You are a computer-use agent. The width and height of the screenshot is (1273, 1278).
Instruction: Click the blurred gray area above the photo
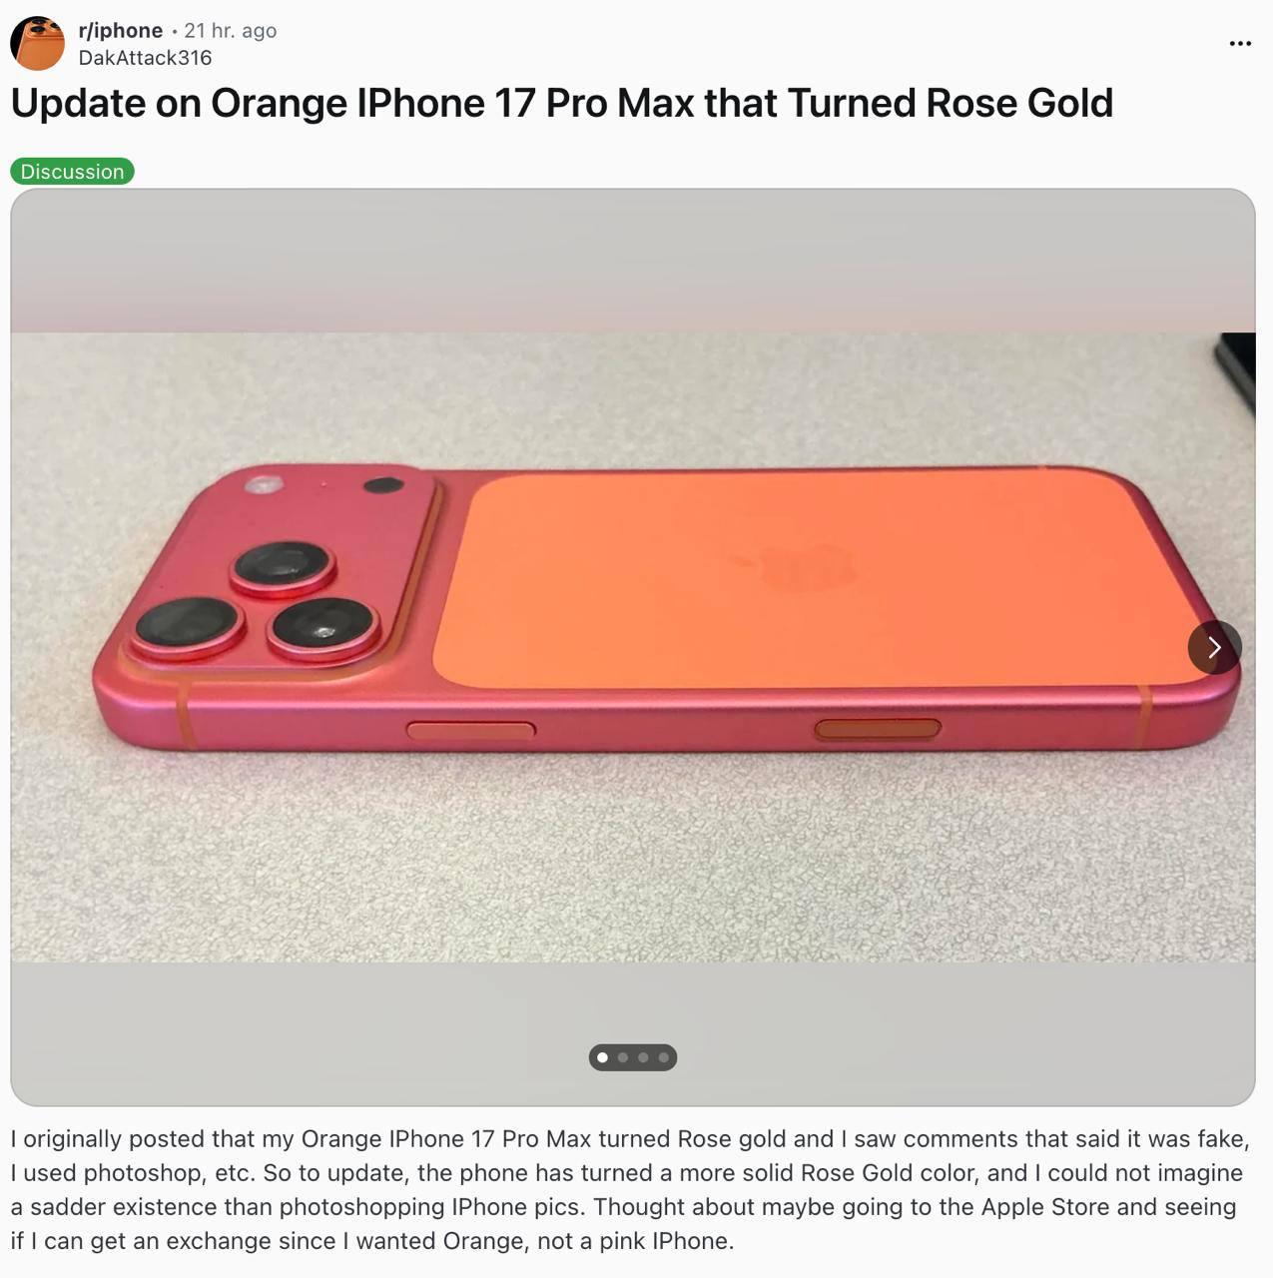(633, 261)
